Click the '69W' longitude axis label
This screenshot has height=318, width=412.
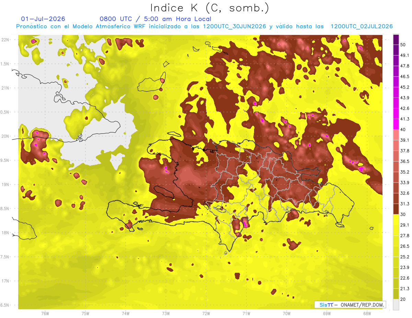[327, 313]
